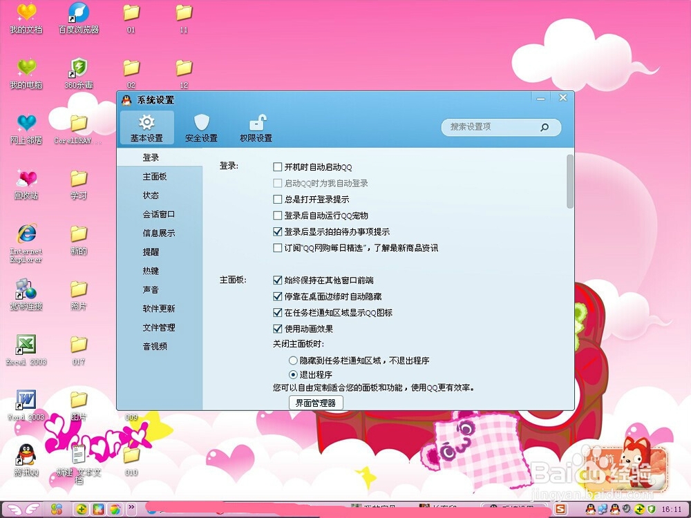This screenshot has width=691, height=518.
Task: Select Excel 2003 desktop shortcut
Action: pos(26,351)
